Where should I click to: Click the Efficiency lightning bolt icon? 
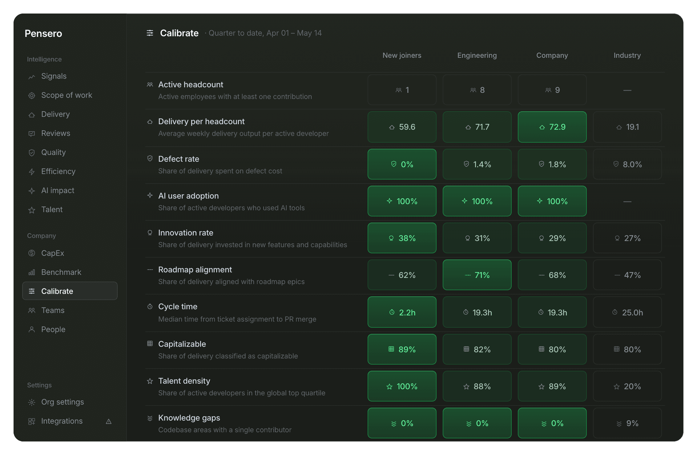click(x=32, y=172)
